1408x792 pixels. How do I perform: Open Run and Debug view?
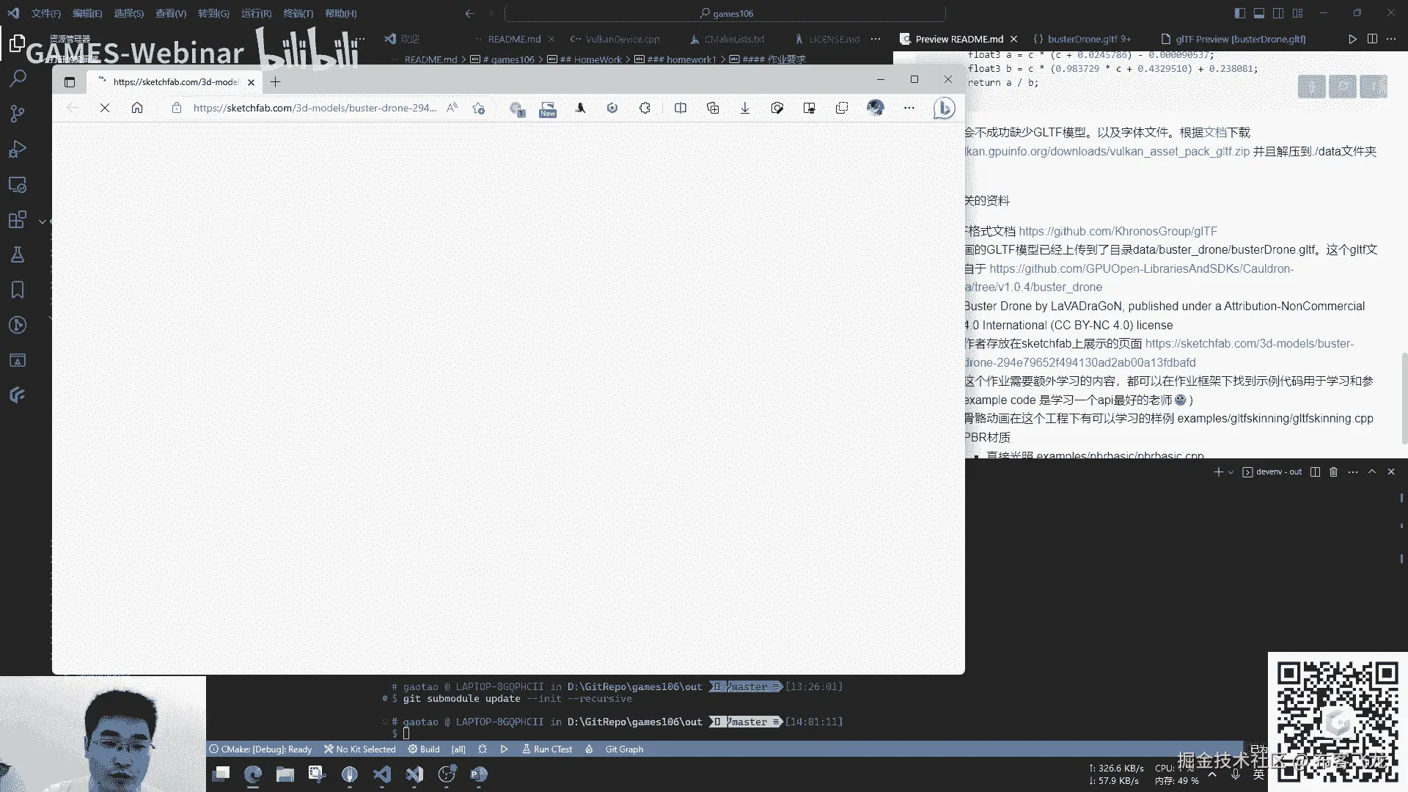[x=18, y=149]
